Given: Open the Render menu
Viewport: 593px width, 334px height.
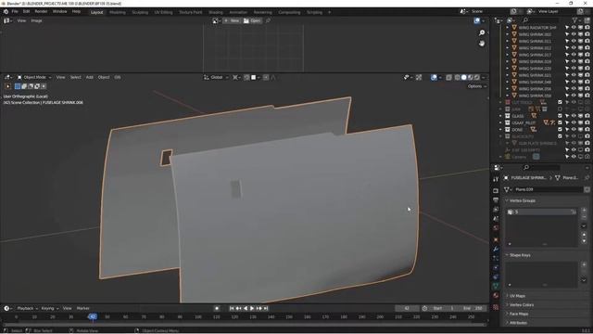Looking at the screenshot, I should click(41, 12).
